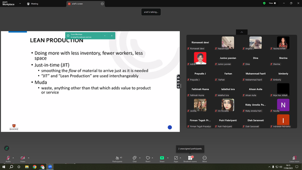Unmute the Audio microphone in Zoom toolbar
Image resolution: width=302 pixels, height=170 pixels.
point(8,158)
